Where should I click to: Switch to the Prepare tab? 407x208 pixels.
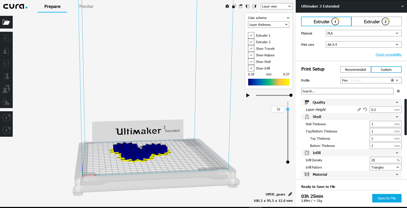tap(52, 6)
